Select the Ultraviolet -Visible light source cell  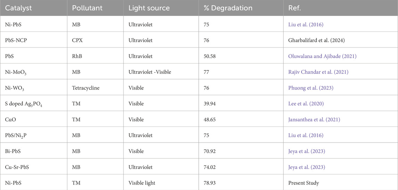pos(150,72)
